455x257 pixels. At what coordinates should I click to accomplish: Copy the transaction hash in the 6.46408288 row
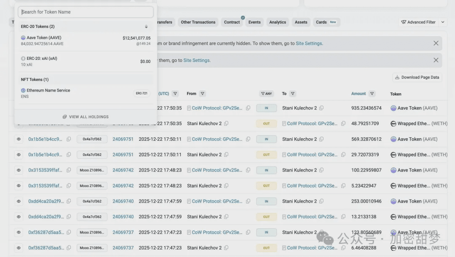69,248
